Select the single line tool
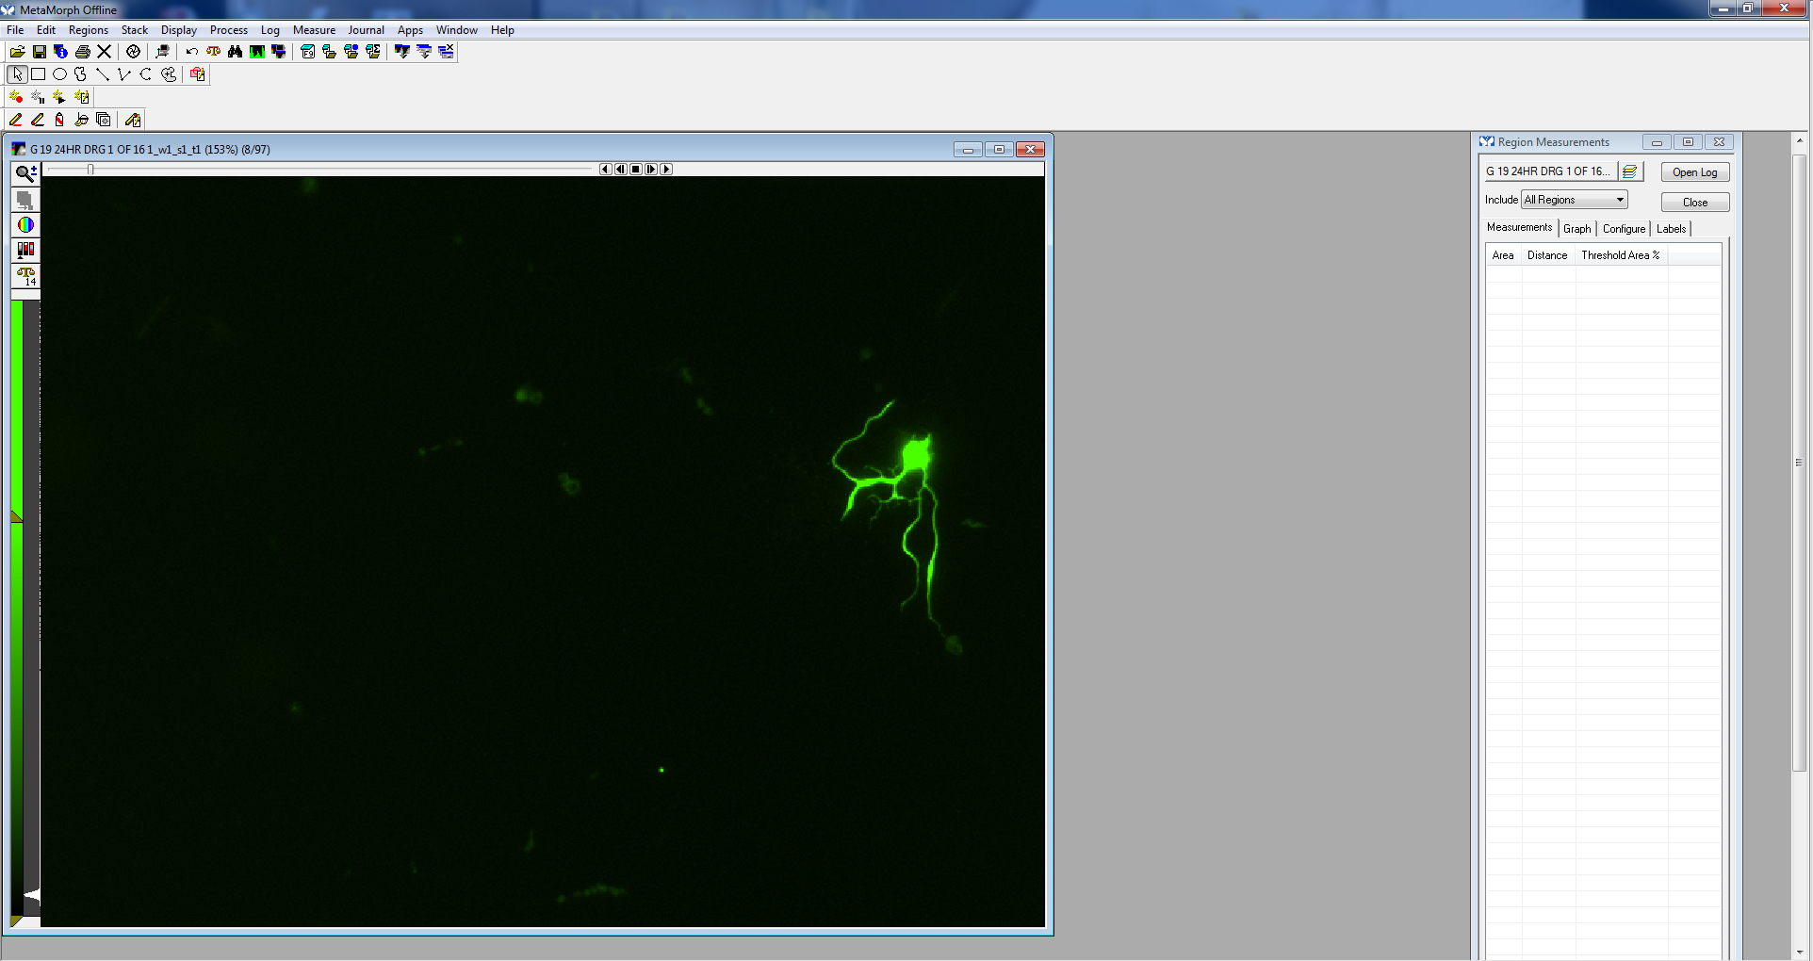 [x=103, y=74]
